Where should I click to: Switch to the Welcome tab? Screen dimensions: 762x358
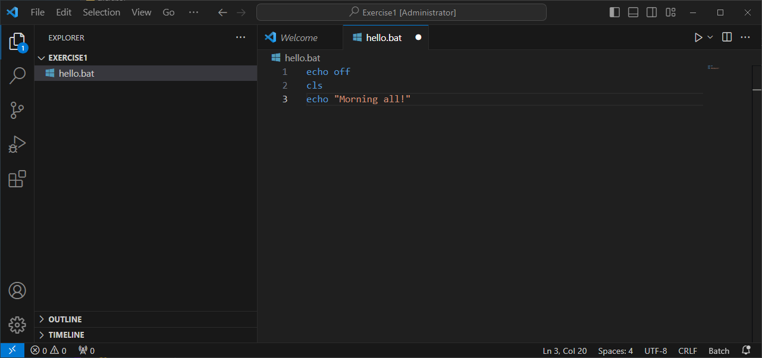299,37
